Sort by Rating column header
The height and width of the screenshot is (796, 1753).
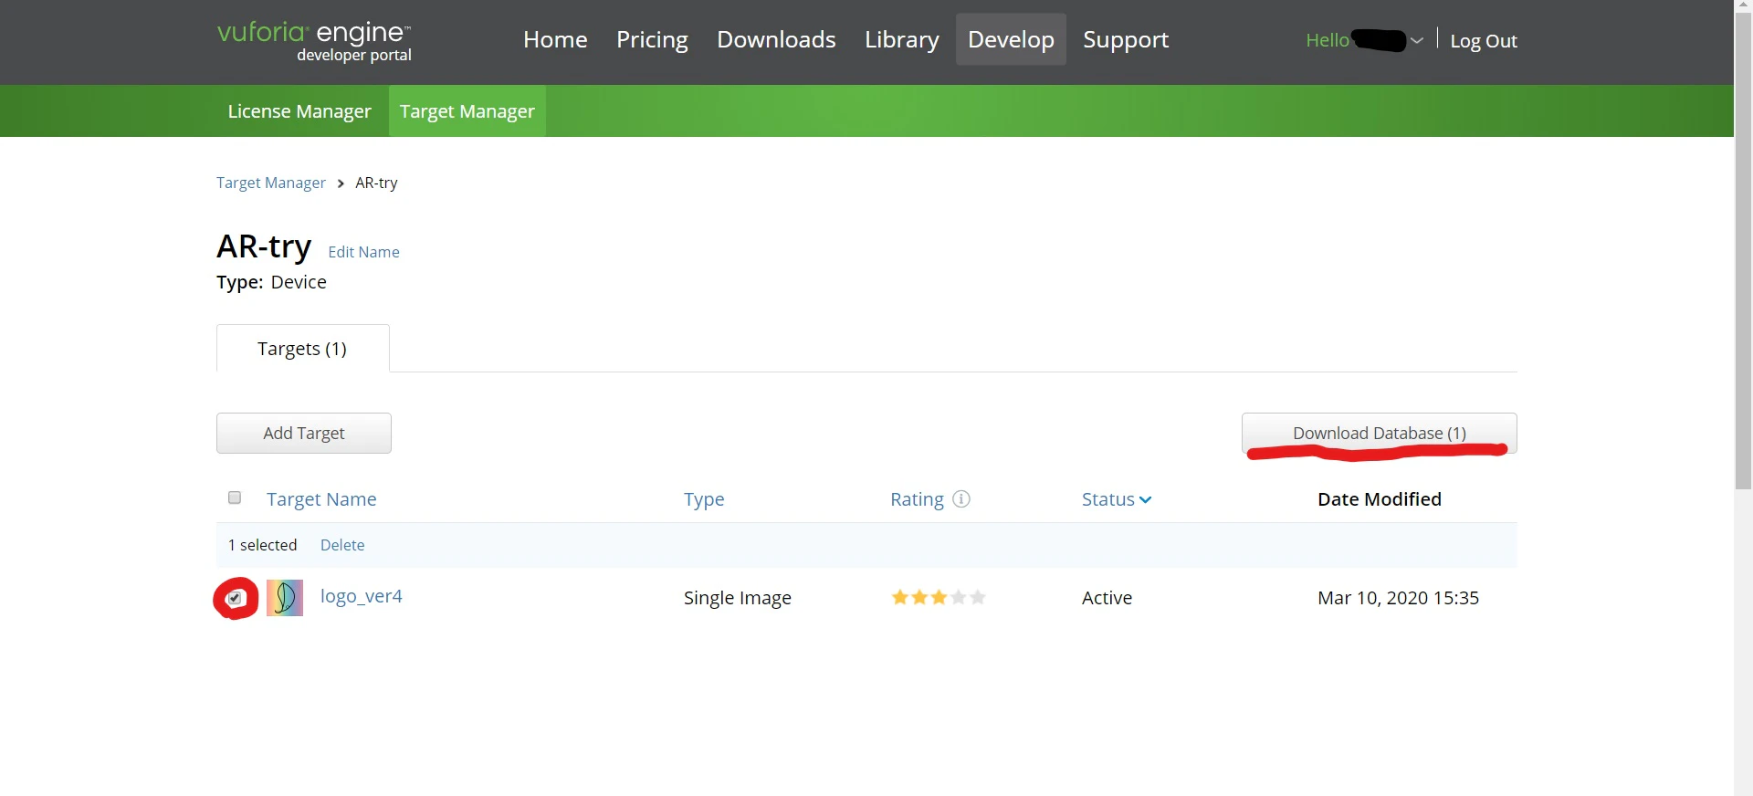tap(917, 499)
